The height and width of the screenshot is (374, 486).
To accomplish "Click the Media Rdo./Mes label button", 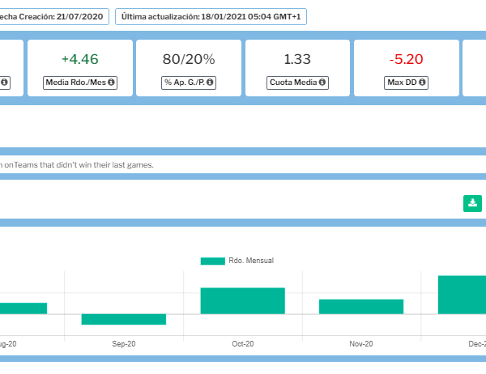I will point(80,83).
